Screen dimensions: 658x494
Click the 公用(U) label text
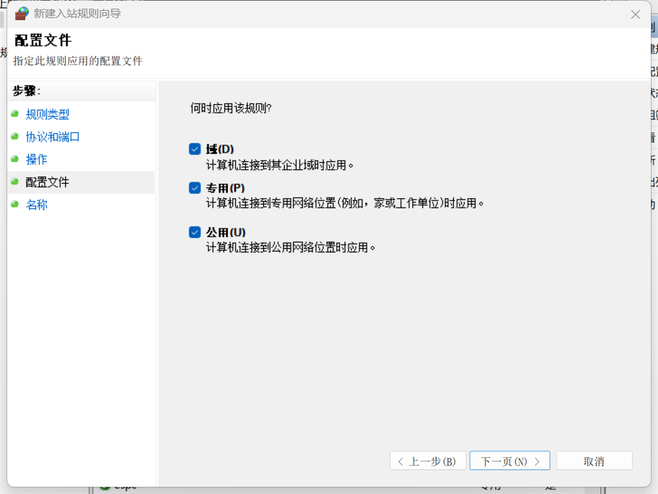click(226, 232)
